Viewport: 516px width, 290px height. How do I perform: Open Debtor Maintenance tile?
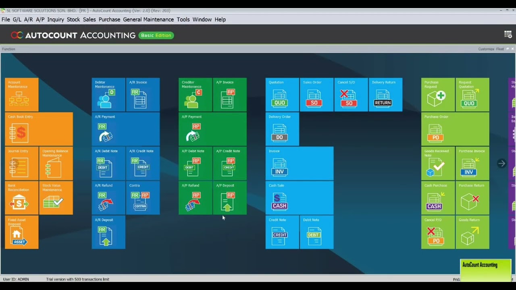point(108,95)
